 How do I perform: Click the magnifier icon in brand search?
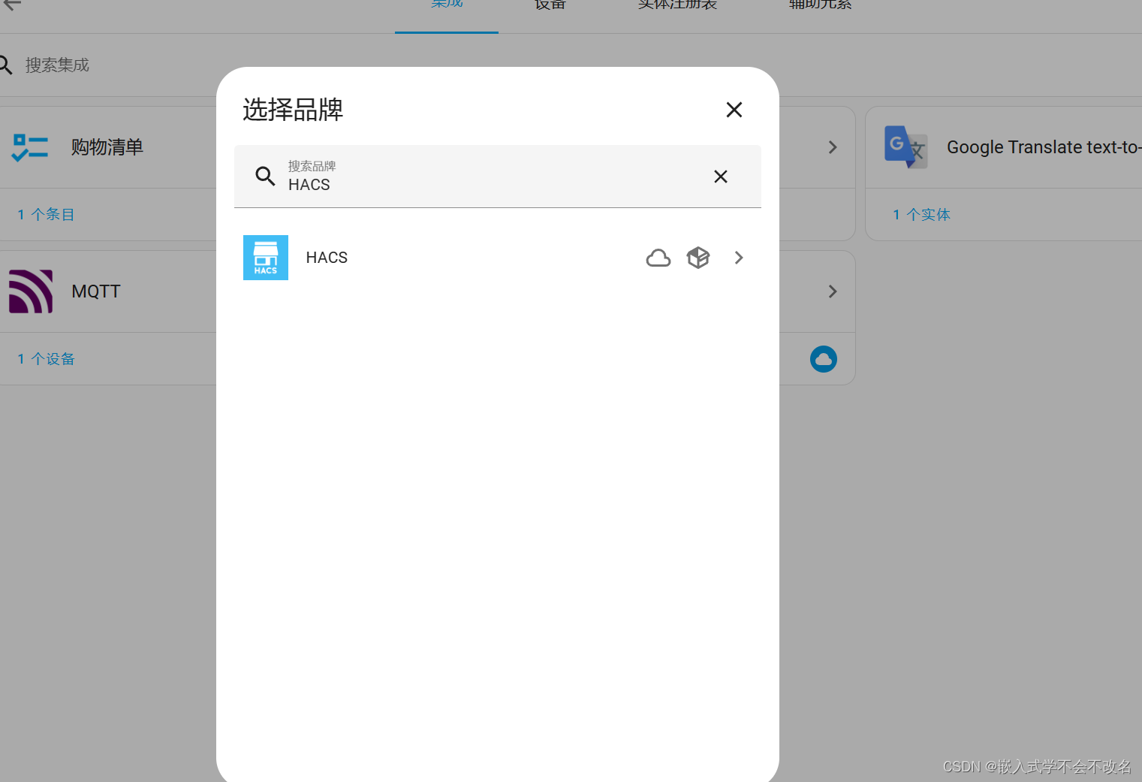[x=265, y=176]
